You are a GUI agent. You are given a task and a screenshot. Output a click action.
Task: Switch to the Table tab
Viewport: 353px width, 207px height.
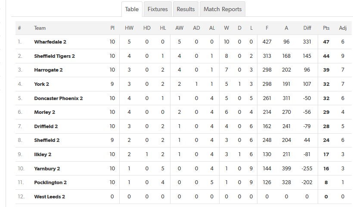[132, 9]
